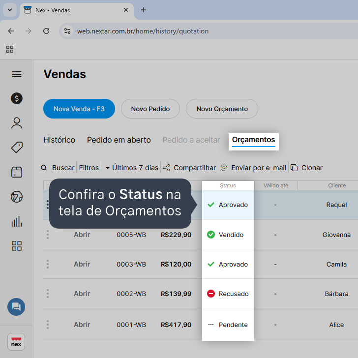
Task: Click the Novo Orçamento button
Action: (x=222, y=109)
